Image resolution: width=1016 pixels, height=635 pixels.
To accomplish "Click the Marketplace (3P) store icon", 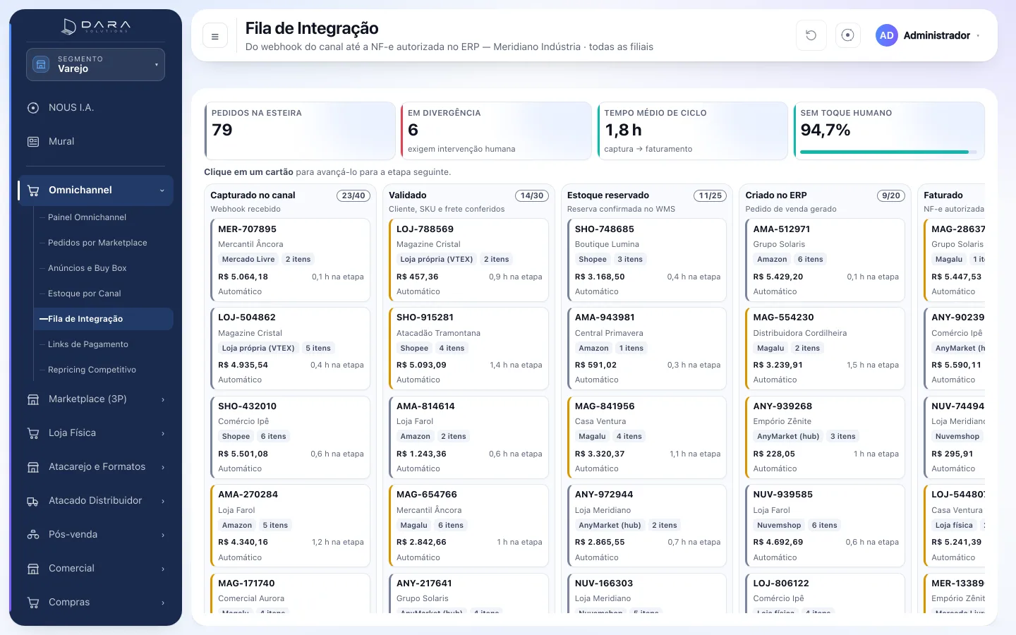I will [33, 399].
